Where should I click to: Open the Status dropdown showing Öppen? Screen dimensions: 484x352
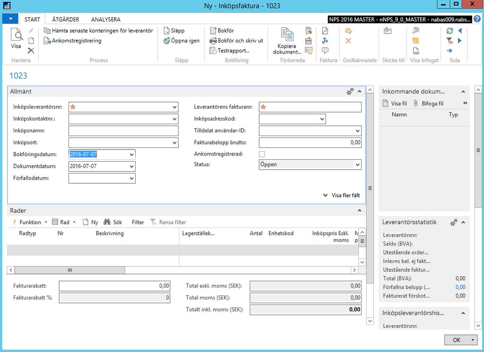point(358,165)
